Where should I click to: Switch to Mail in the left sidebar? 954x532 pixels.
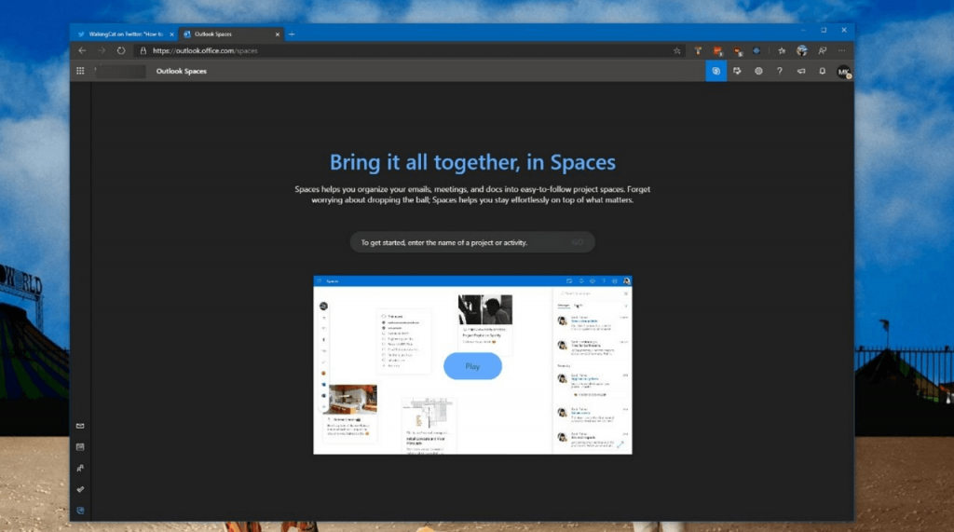(x=80, y=426)
